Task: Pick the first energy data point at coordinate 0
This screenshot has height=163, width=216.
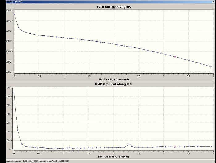Action: point(14,14)
